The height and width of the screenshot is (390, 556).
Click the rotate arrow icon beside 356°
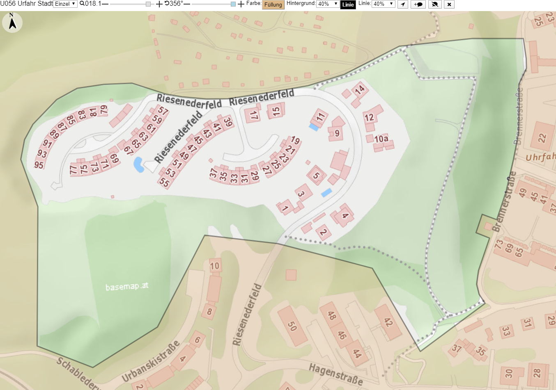coord(167,3)
